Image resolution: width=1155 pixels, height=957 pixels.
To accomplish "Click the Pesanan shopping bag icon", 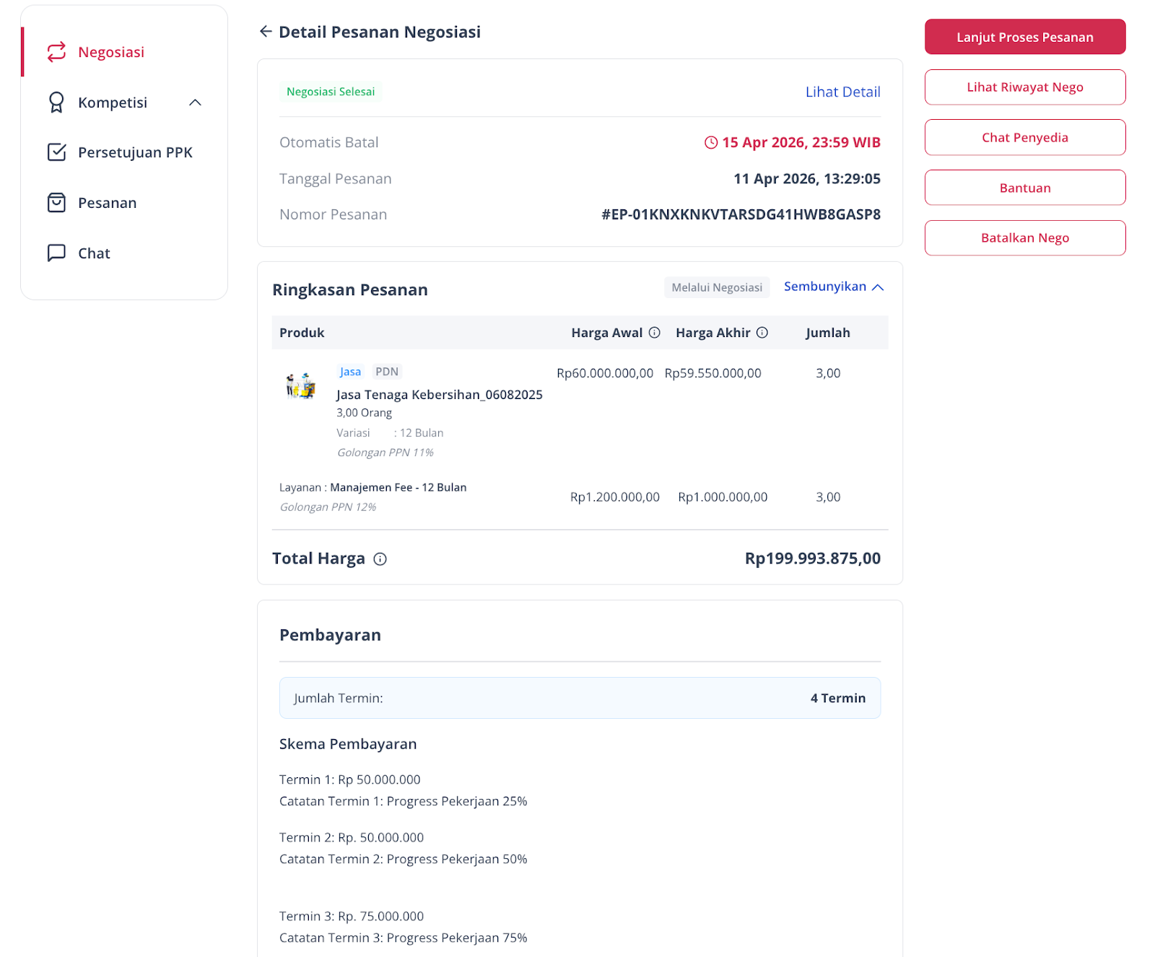I will point(56,203).
